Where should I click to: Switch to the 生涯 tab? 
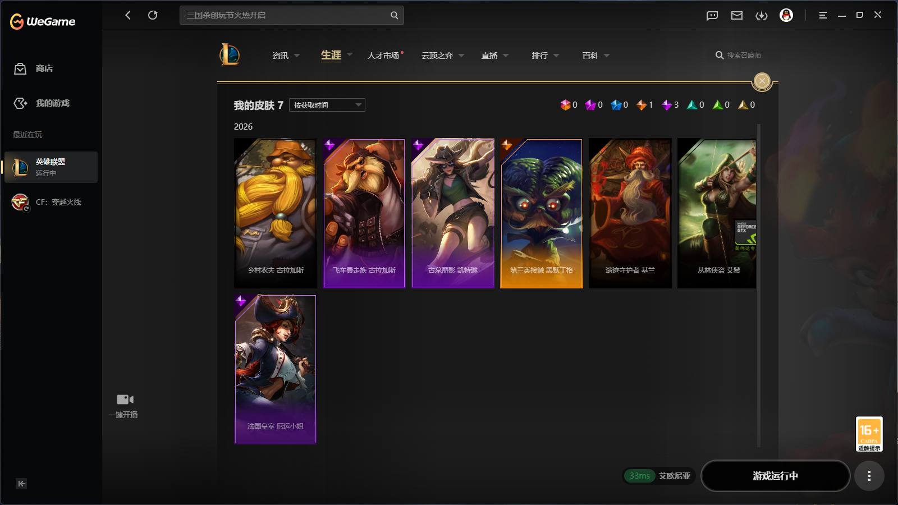[x=331, y=55]
